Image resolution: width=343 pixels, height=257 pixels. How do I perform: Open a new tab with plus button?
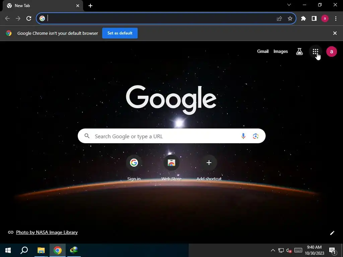(90, 6)
